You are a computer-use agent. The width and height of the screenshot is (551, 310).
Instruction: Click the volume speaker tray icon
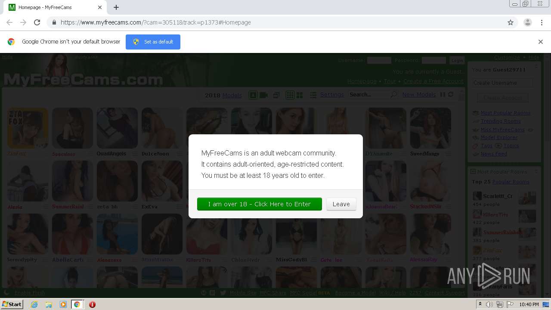pos(489,304)
